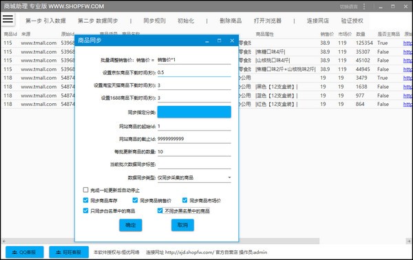Click the 京东商品下载时间 field showing 0.5
Screen dimensions: 413x260
(x=194, y=72)
